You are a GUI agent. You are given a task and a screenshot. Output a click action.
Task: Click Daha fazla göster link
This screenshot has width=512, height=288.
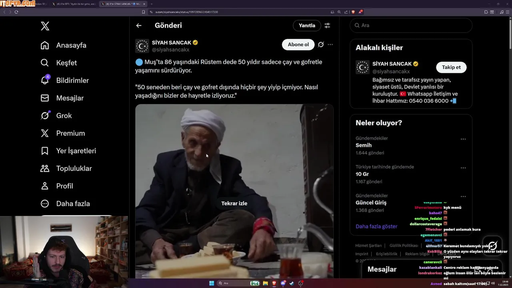[x=376, y=226]
